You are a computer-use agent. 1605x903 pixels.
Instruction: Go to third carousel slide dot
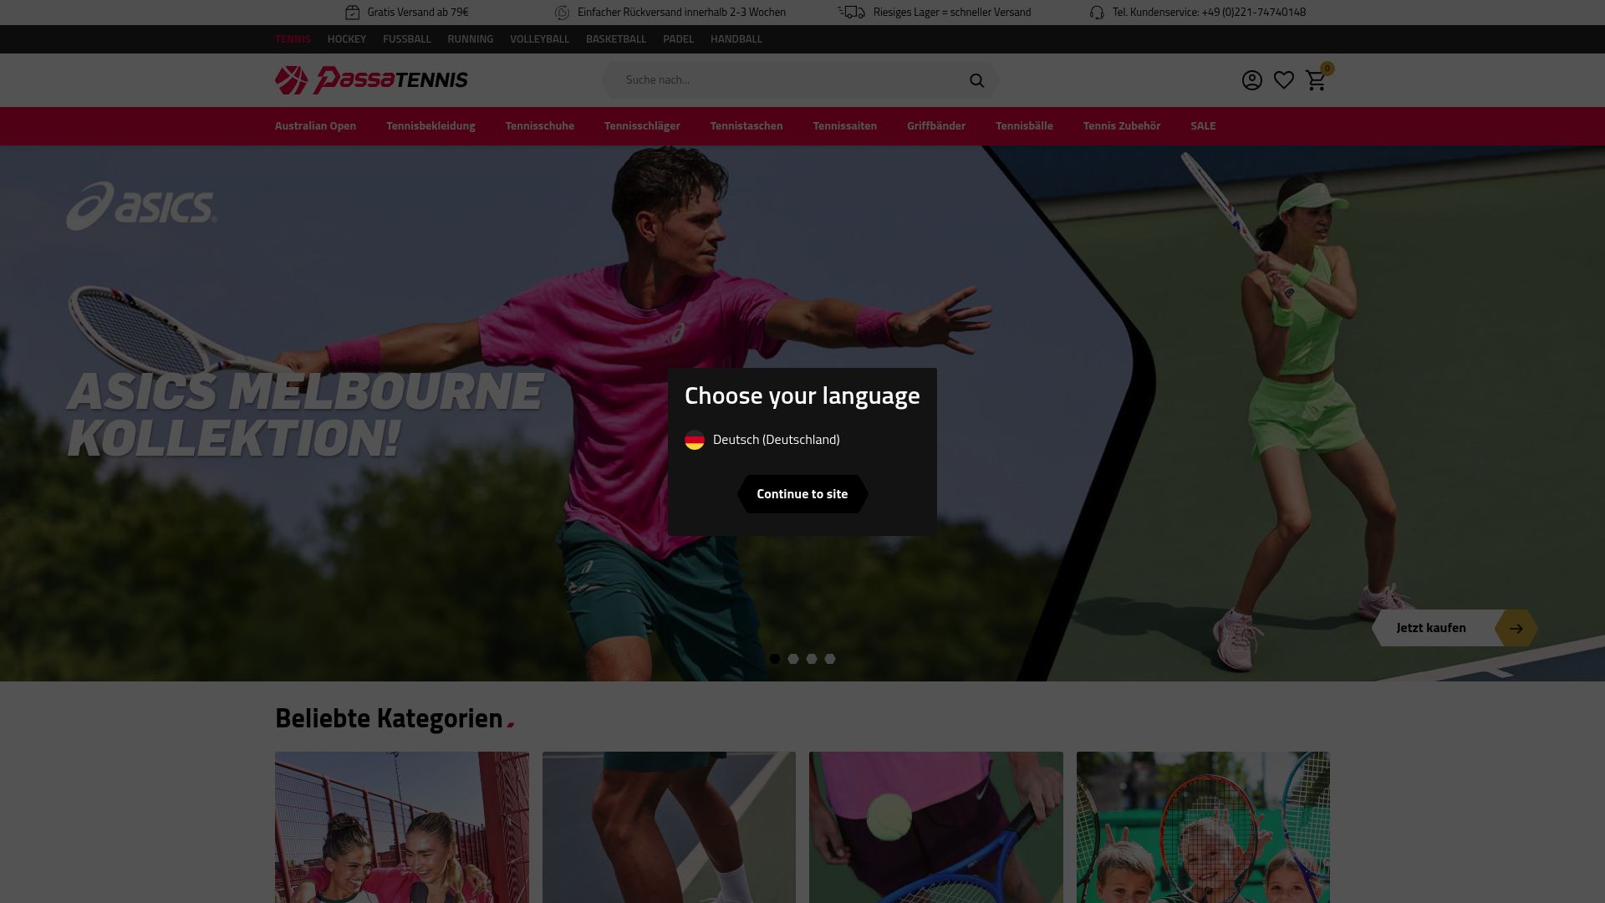coord(812,659)
